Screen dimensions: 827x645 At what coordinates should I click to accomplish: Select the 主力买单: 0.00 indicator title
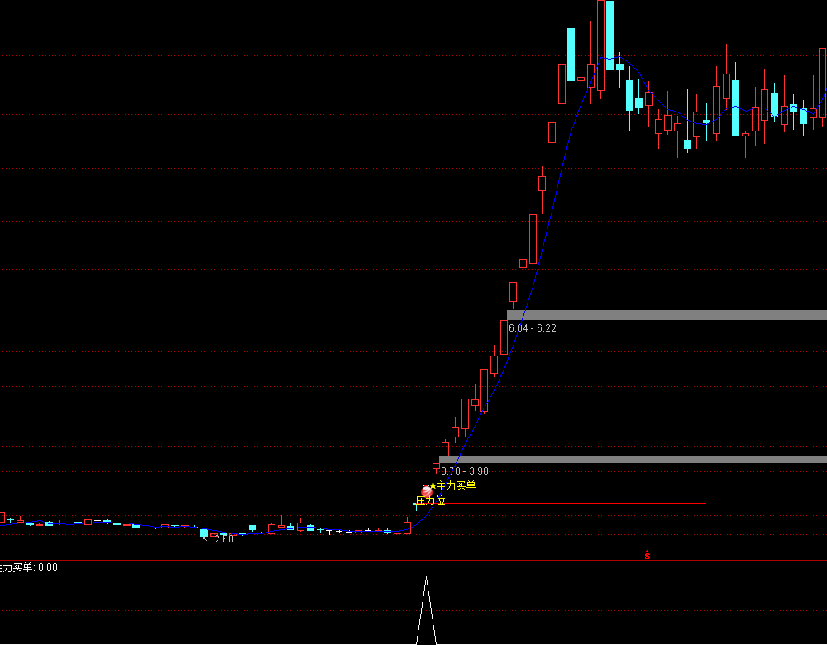(29, 567)
